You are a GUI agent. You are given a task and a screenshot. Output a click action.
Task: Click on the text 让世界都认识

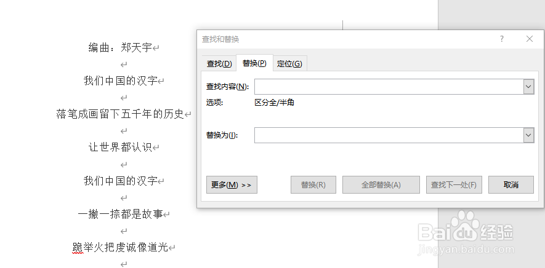[x=121, y=147]
